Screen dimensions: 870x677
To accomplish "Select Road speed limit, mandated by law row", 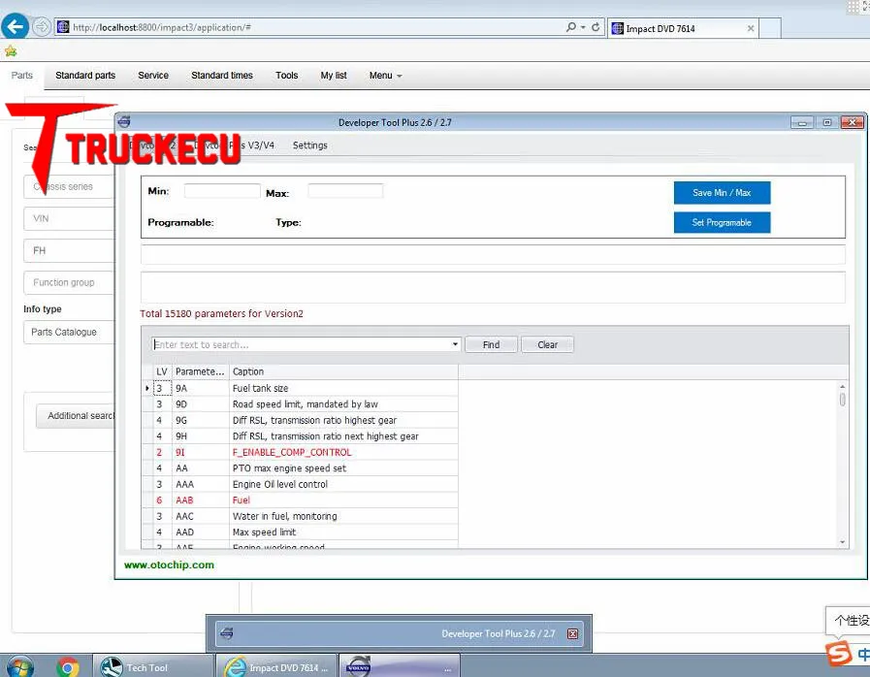I will tap(300, 404).
